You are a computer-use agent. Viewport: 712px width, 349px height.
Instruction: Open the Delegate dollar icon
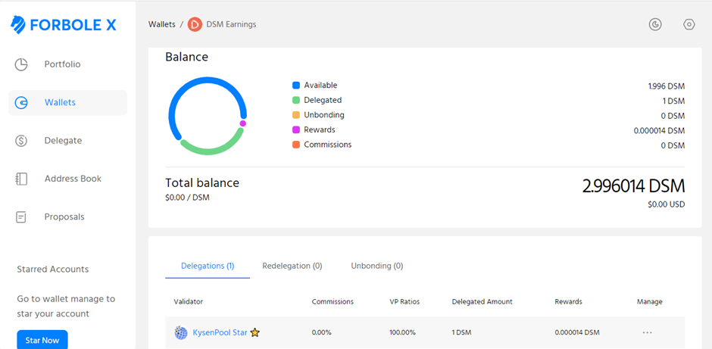click(x=21, y=141)
